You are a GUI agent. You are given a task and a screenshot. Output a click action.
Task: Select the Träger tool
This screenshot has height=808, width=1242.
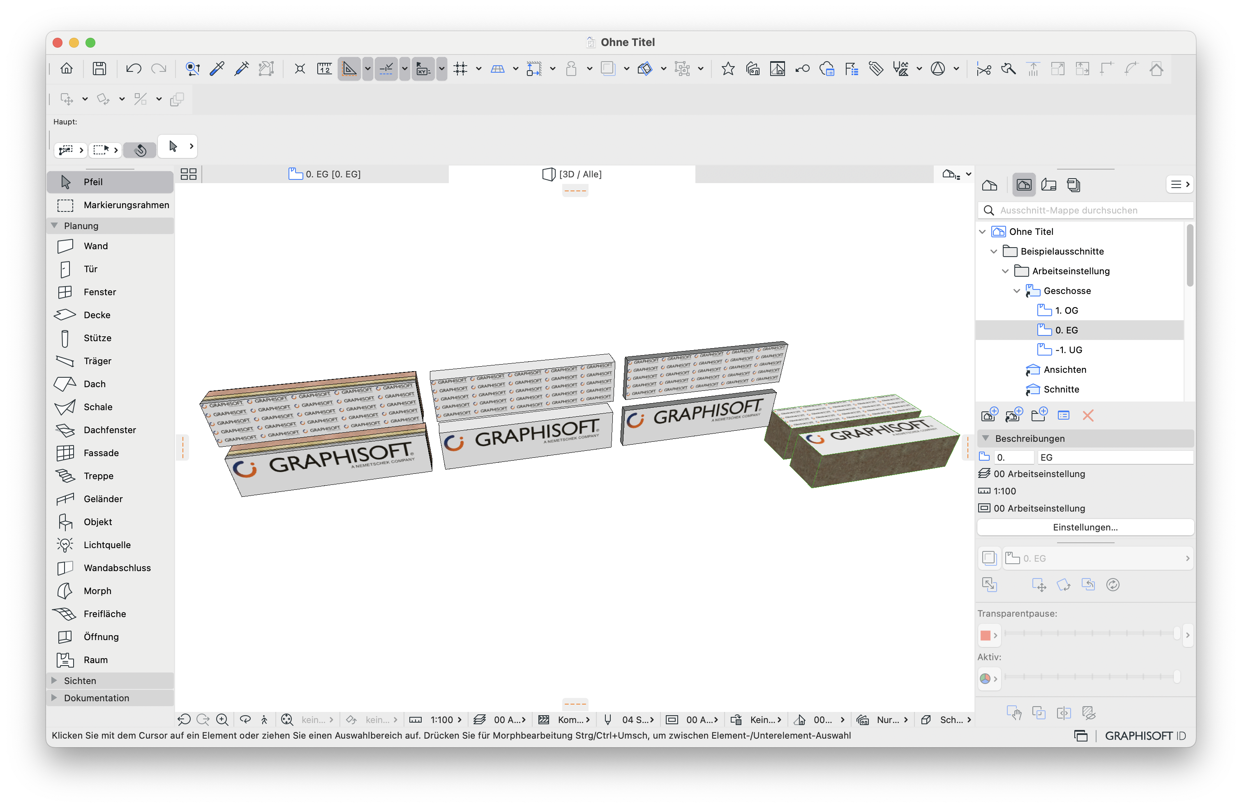[x=110, y=361]
